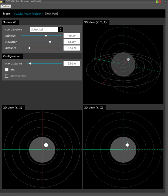
Task: Click the max distance value field
Action: tap(72, 63)
